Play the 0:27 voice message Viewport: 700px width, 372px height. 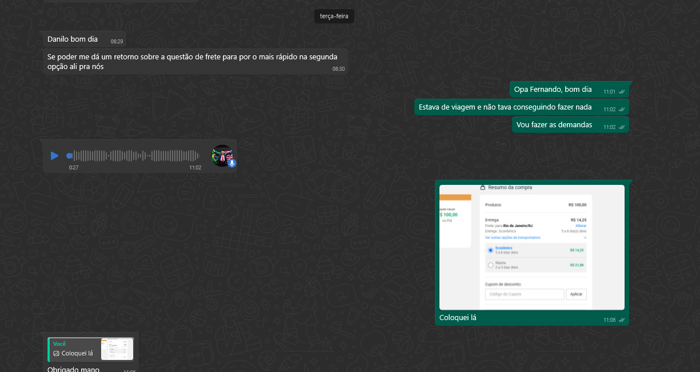pyautogui.click(x=54, y=156)
